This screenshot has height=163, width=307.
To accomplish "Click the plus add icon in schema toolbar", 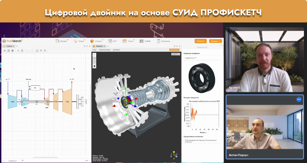I will pyautogui.click(x=18, y=51).
